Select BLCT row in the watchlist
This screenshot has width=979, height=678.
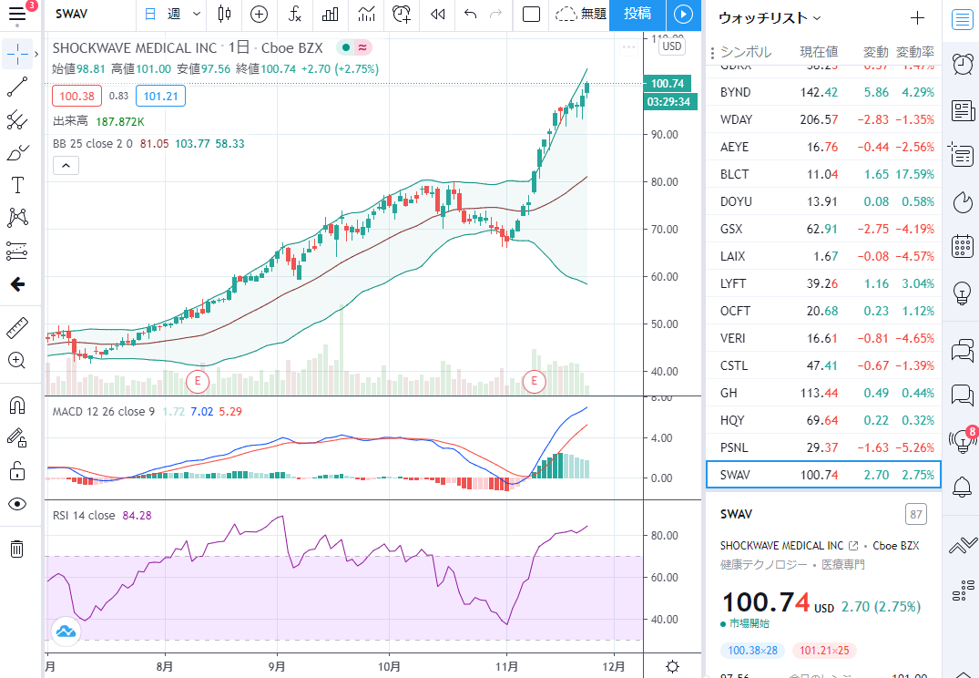(823, 174)
